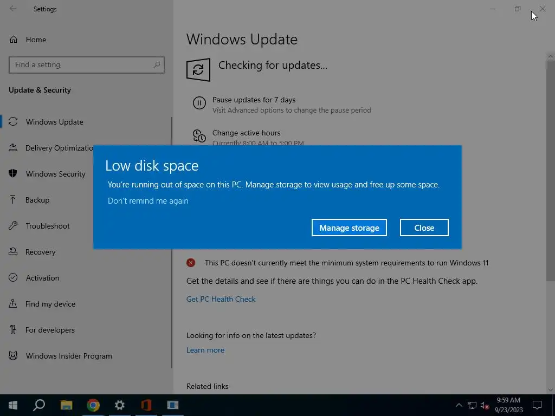Open Backup settings
Screen dimensions: 555x416
37,200
